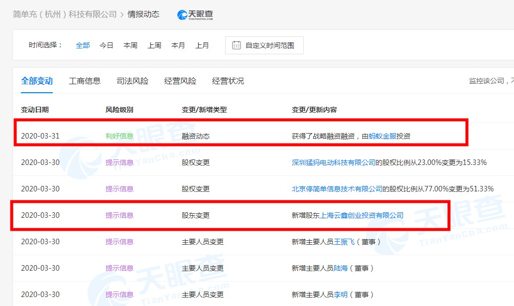514x306 pixels.
Task: Open 李明 director profile link
Action: pyautogui.click(x=341, y=295)
